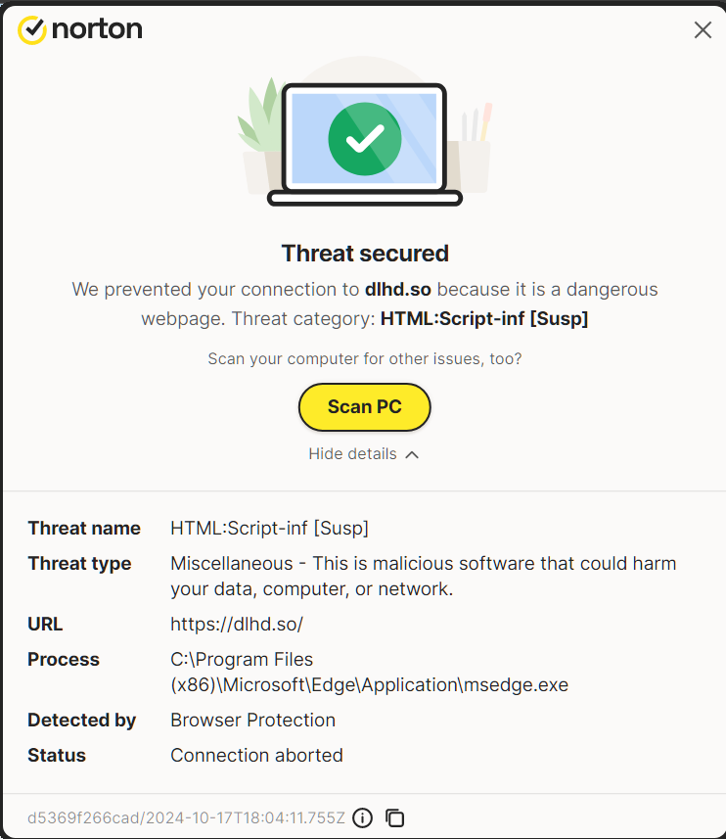Click the https://dlhd.so/ URL value
The width and height of the screenshot is (726, 839).
[x=237, y=624]
